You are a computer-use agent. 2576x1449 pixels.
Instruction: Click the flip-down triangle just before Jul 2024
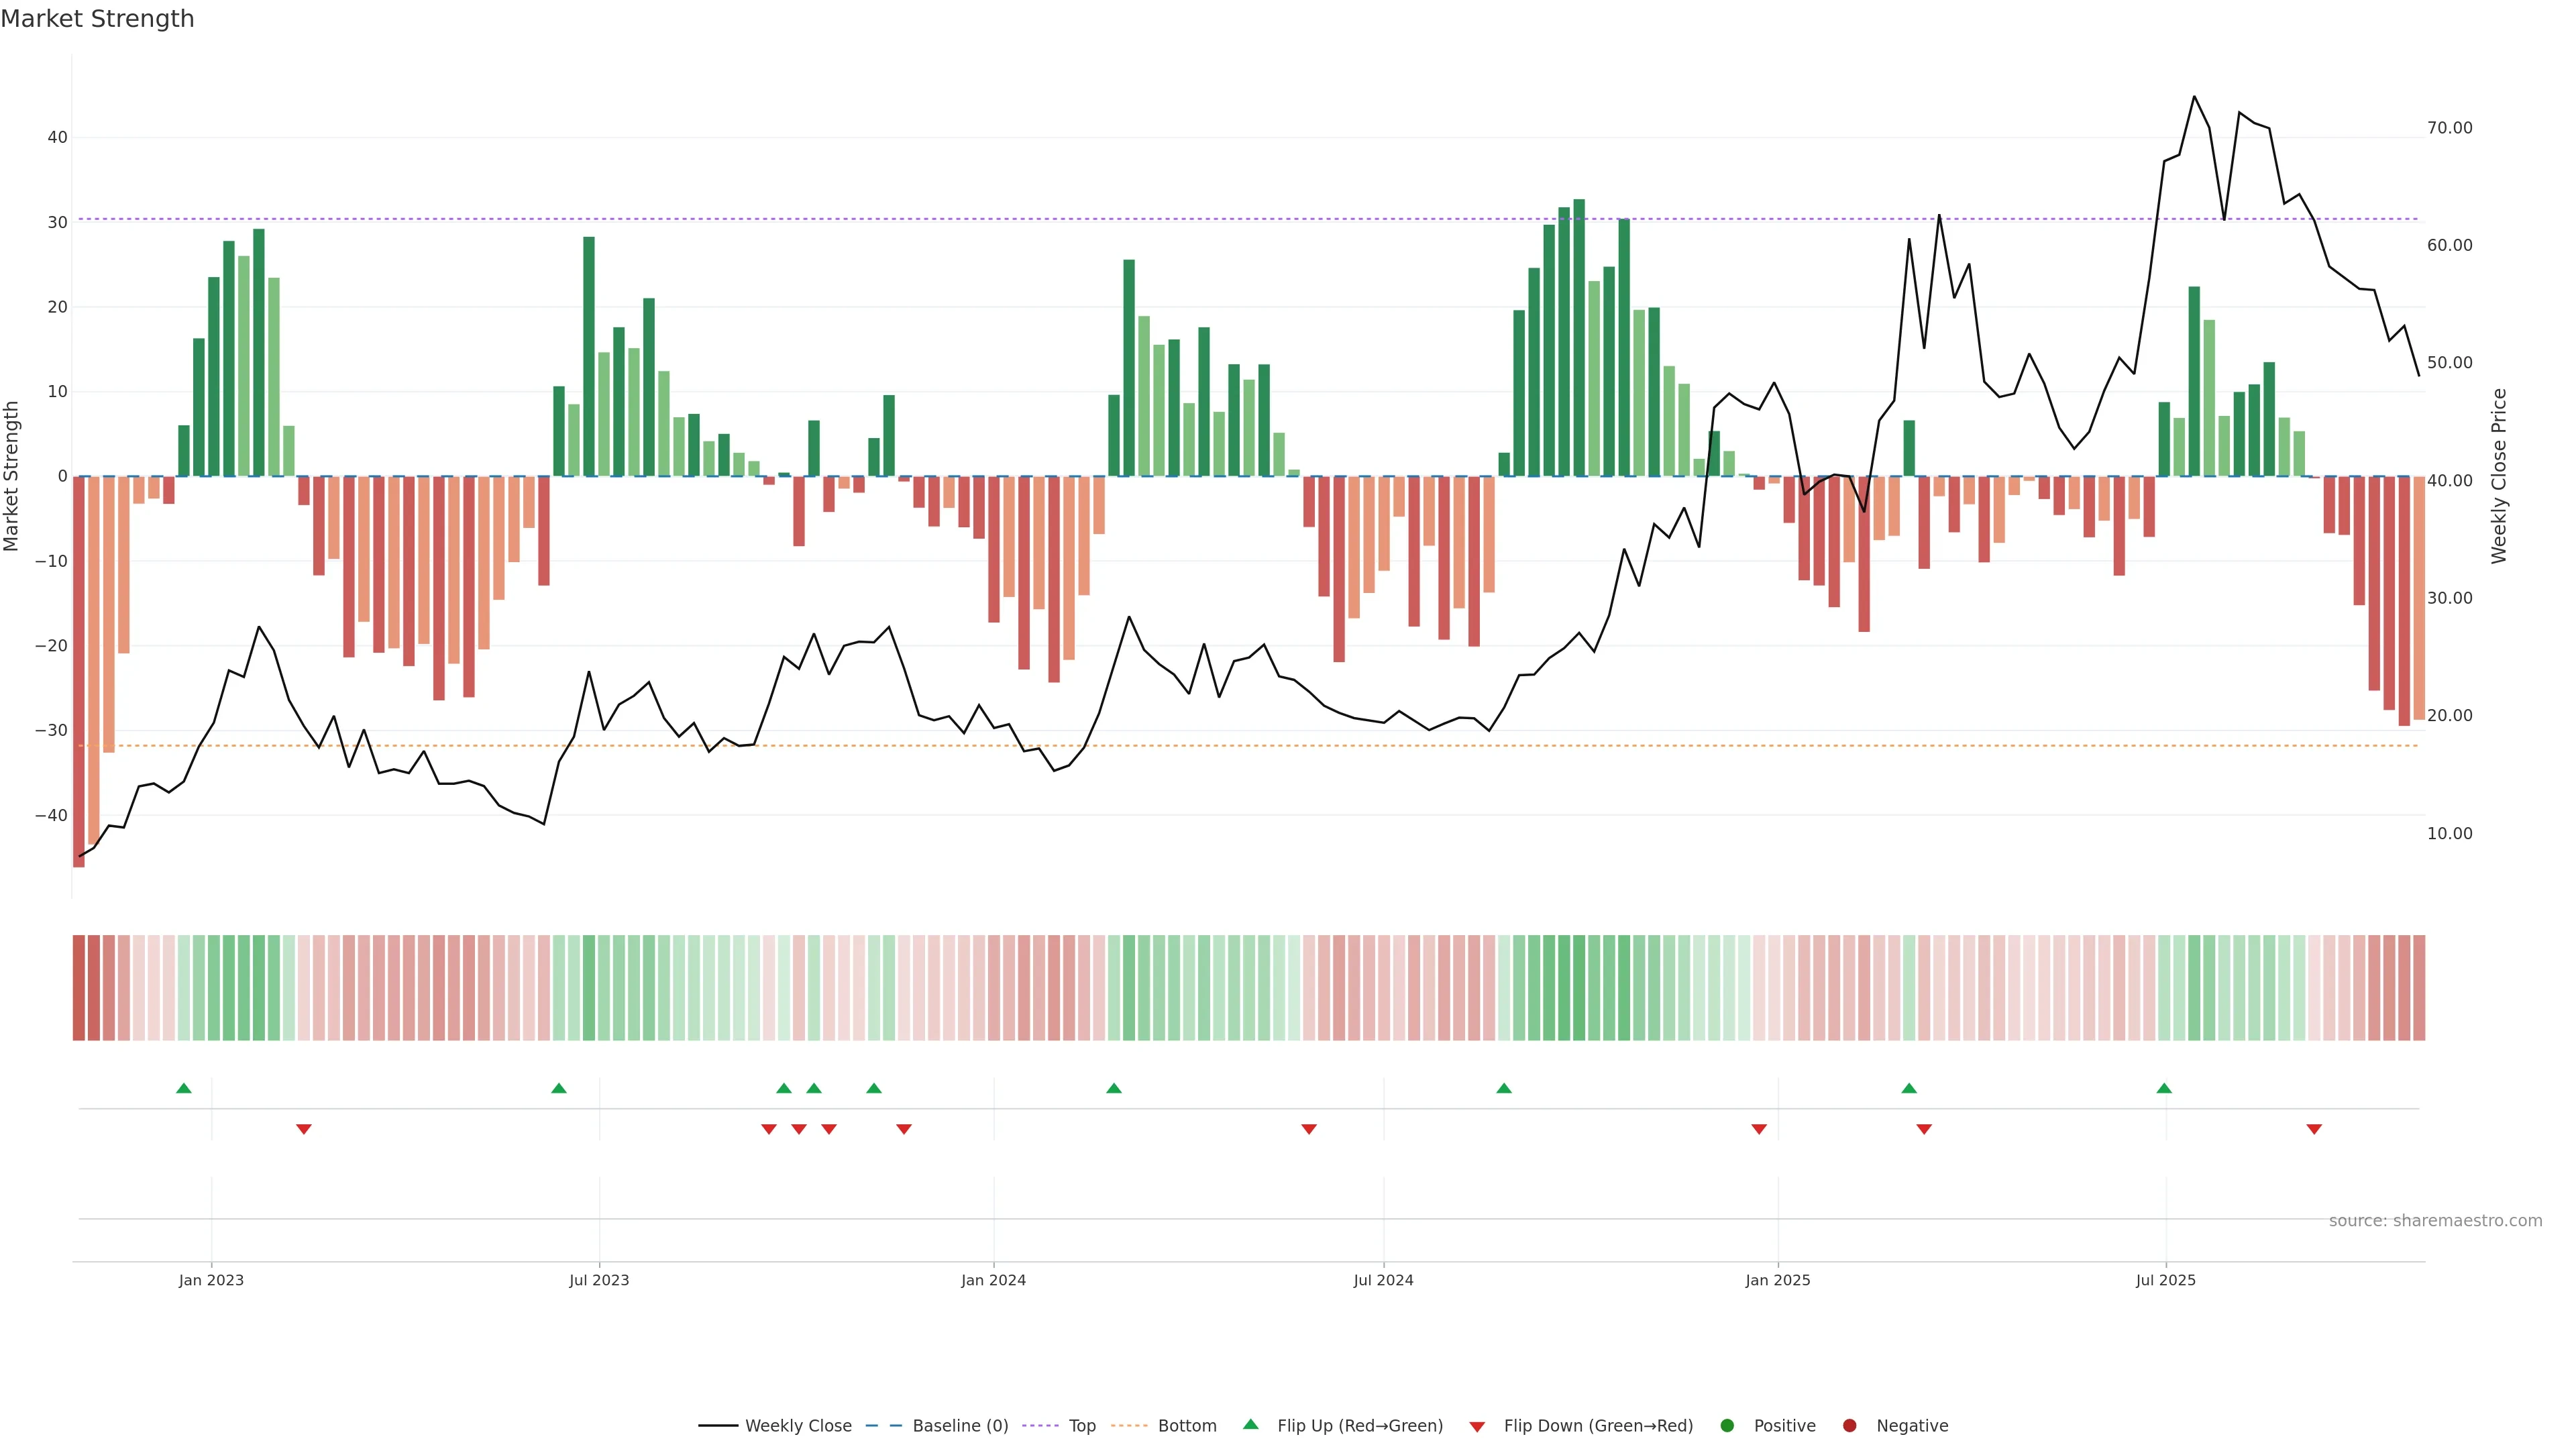point(1309,1129)
